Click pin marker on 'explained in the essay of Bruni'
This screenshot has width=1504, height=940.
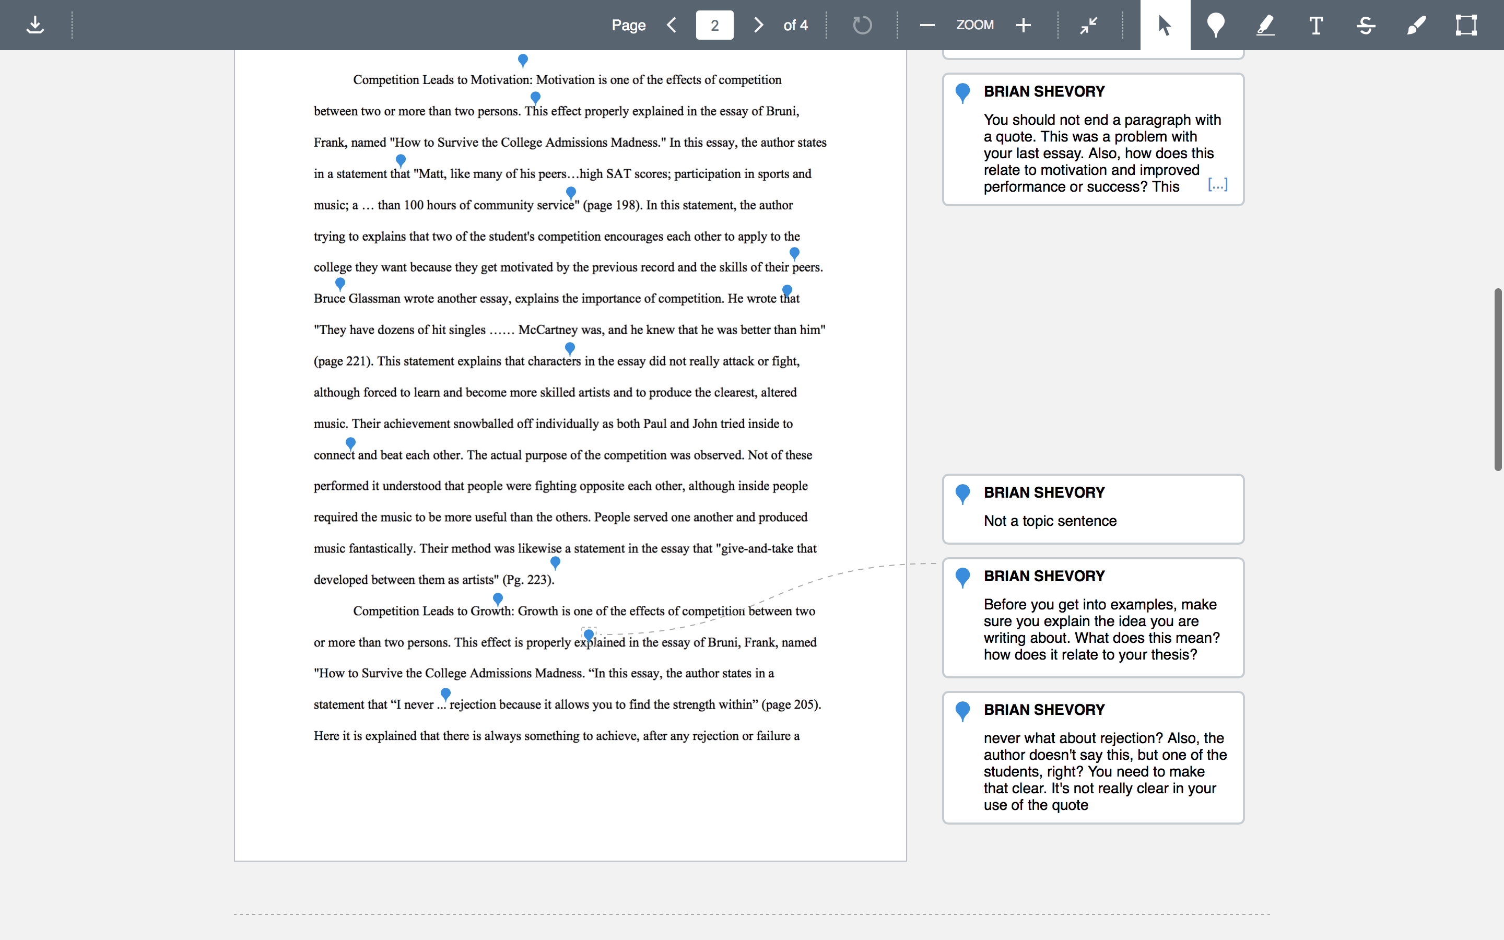pos(589,636)
